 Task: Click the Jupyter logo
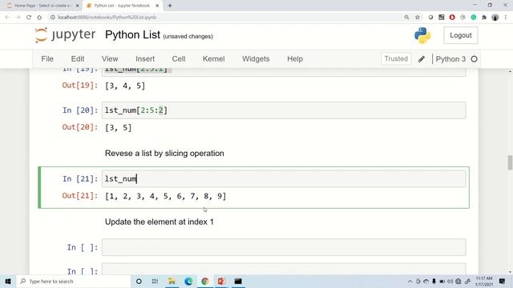tap(65, 35)
